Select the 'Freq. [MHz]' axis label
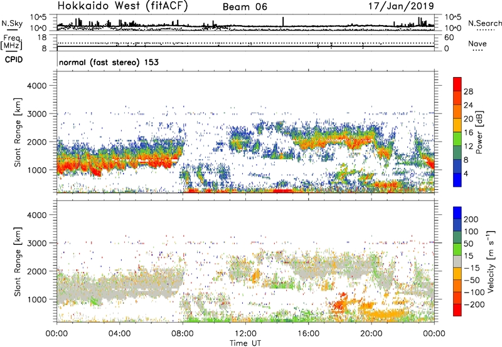Screen dimensions: 502x347 (x=11, y=43)
